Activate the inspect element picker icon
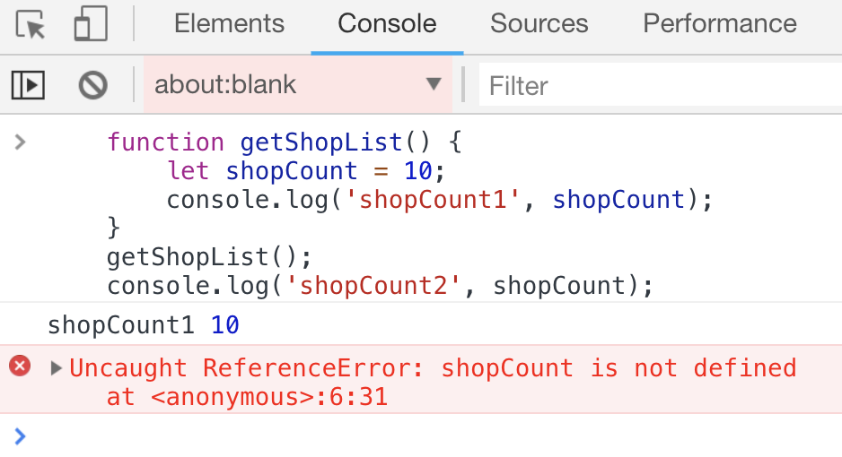842x457 pixels. click(x=31, y=24)
